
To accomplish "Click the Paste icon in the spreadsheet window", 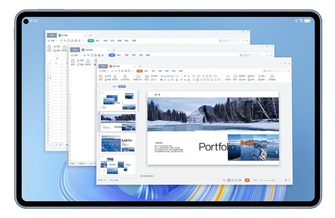I will tap(49, 48).
